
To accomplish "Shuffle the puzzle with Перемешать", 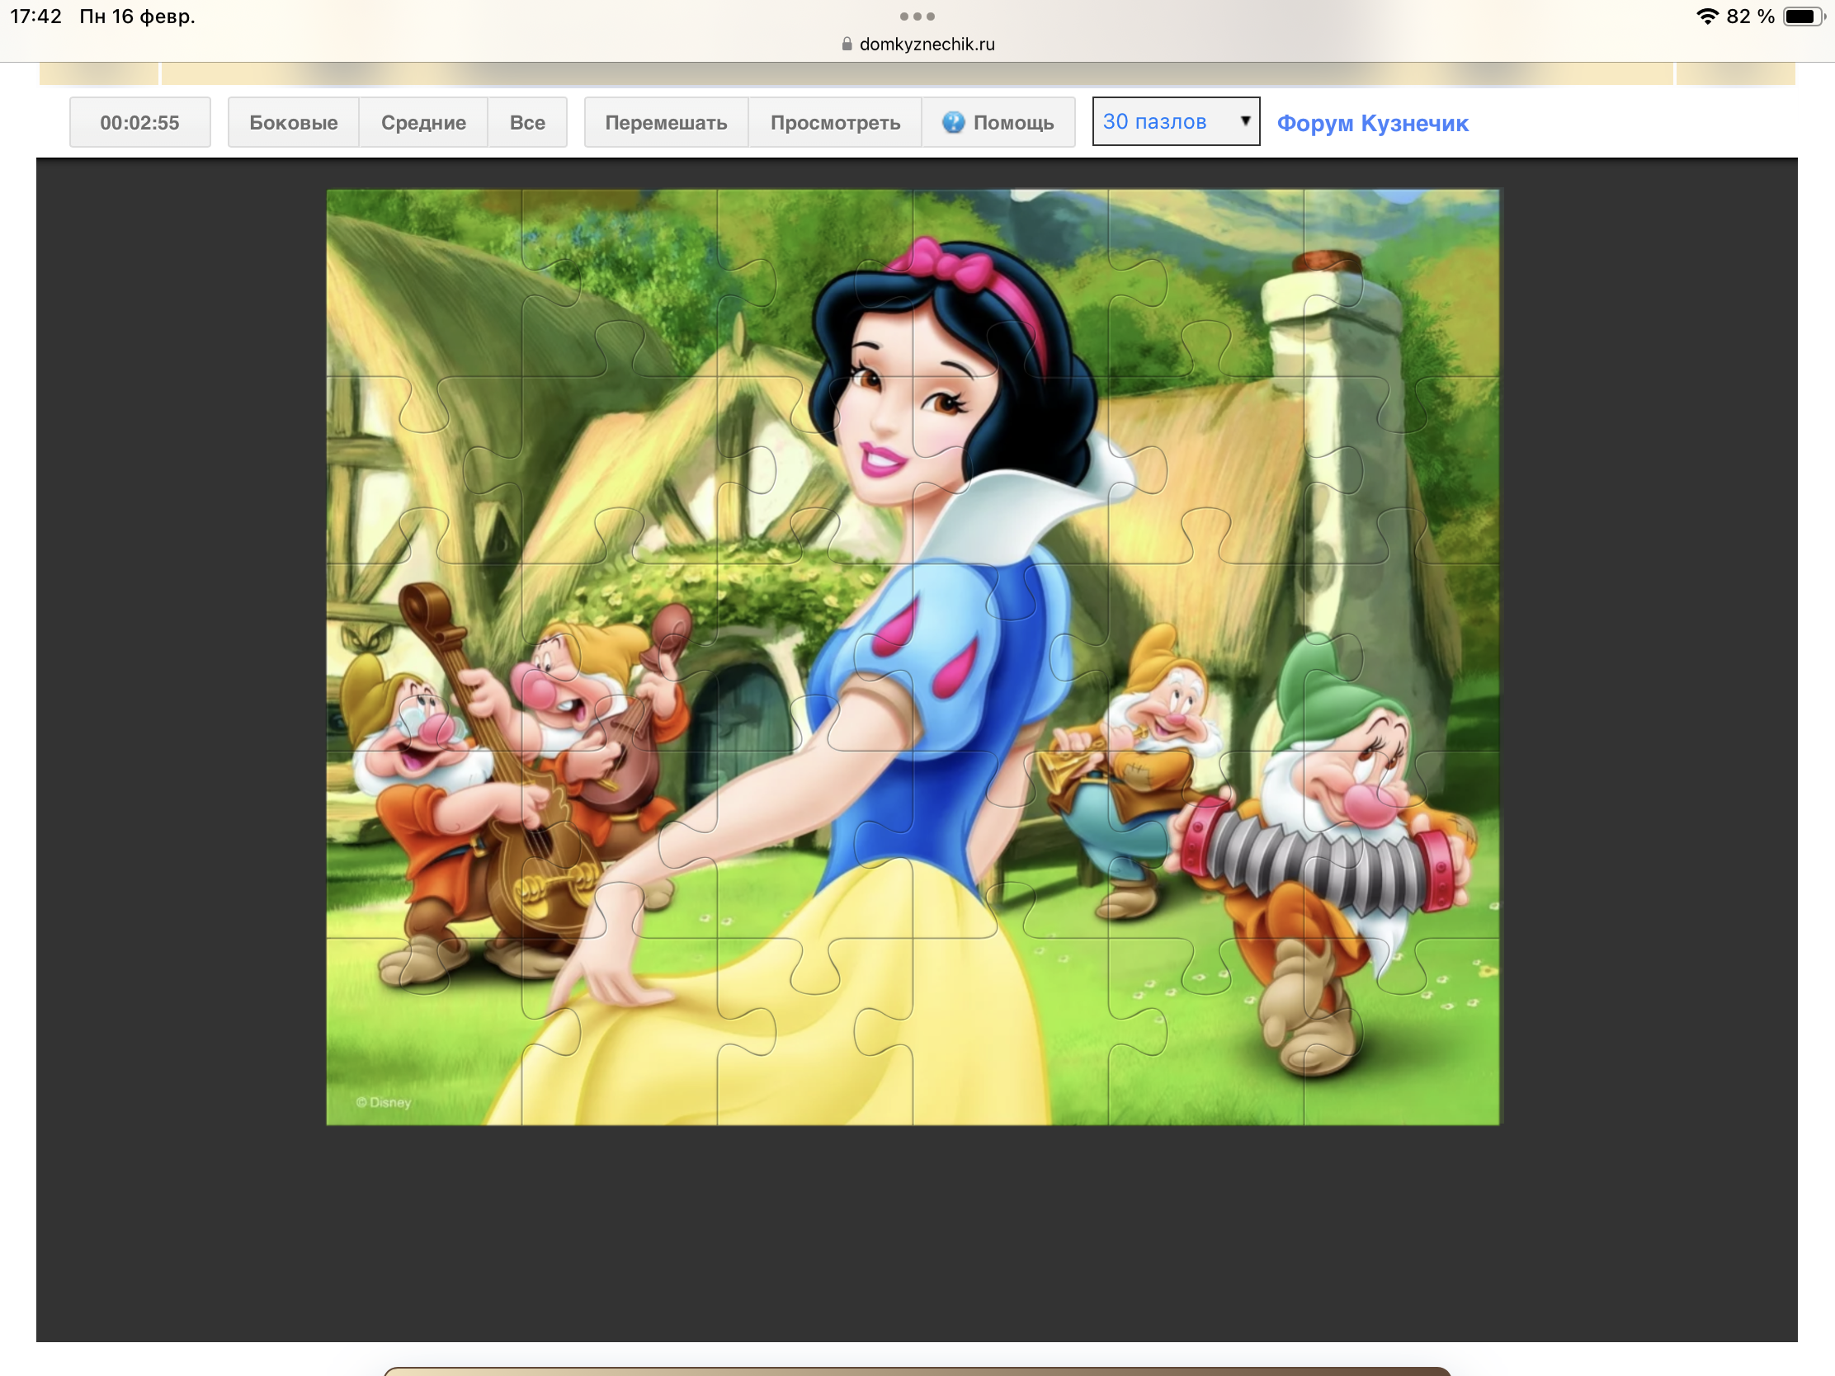I will click(666, 123).
